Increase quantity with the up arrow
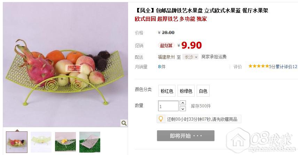Image resolution: width=298 pixels, height=155 pixels. tap(183, 103)
